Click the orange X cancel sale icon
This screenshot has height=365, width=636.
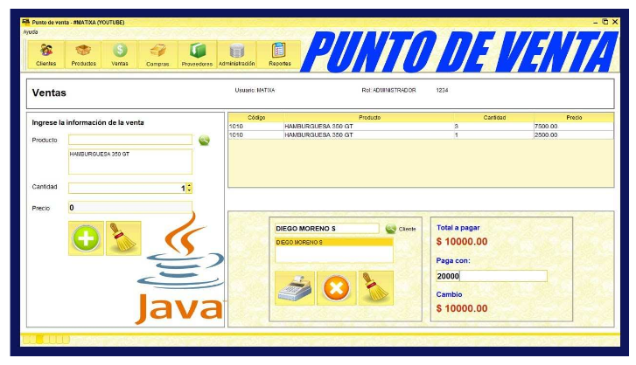click(x=336, y=287)
